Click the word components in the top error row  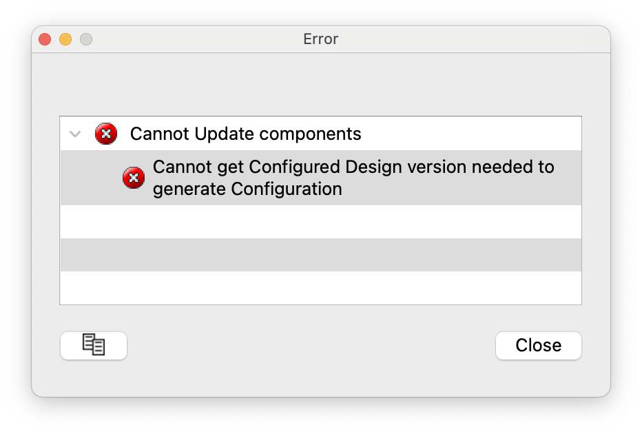pyautogui.click(x=315, y=134)
